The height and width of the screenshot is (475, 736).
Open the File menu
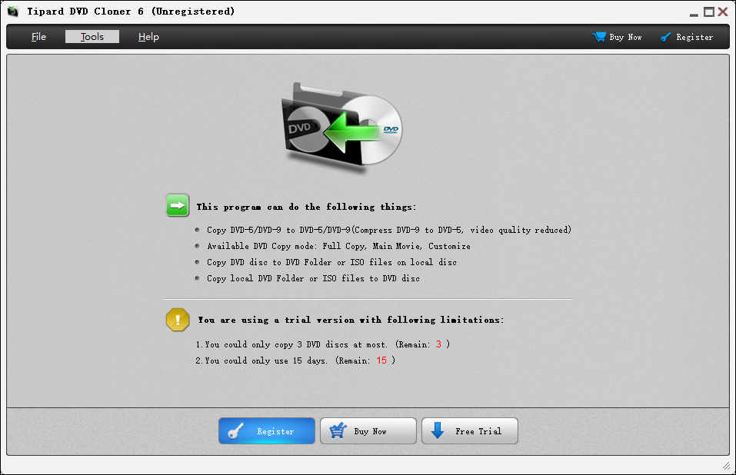tap(38, 37)
